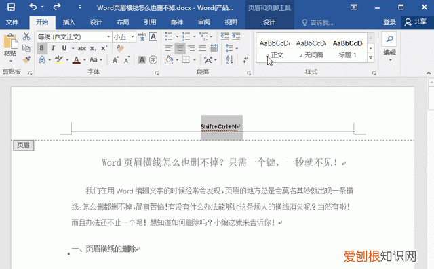Click the vertical scrollbar up arrow
The height and width of the screenshot is (269, 434).
pyautogui.click(x=431, y=82)
